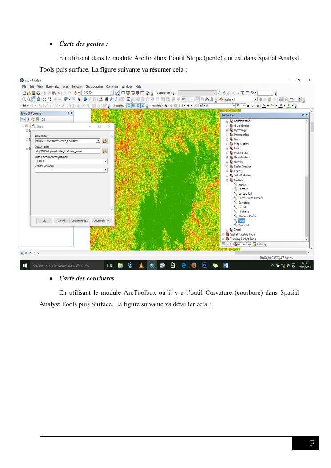Screen dimensions: 331x468
Task: Select the Pan hand tool in the toolbar
Action: (33, 100)
